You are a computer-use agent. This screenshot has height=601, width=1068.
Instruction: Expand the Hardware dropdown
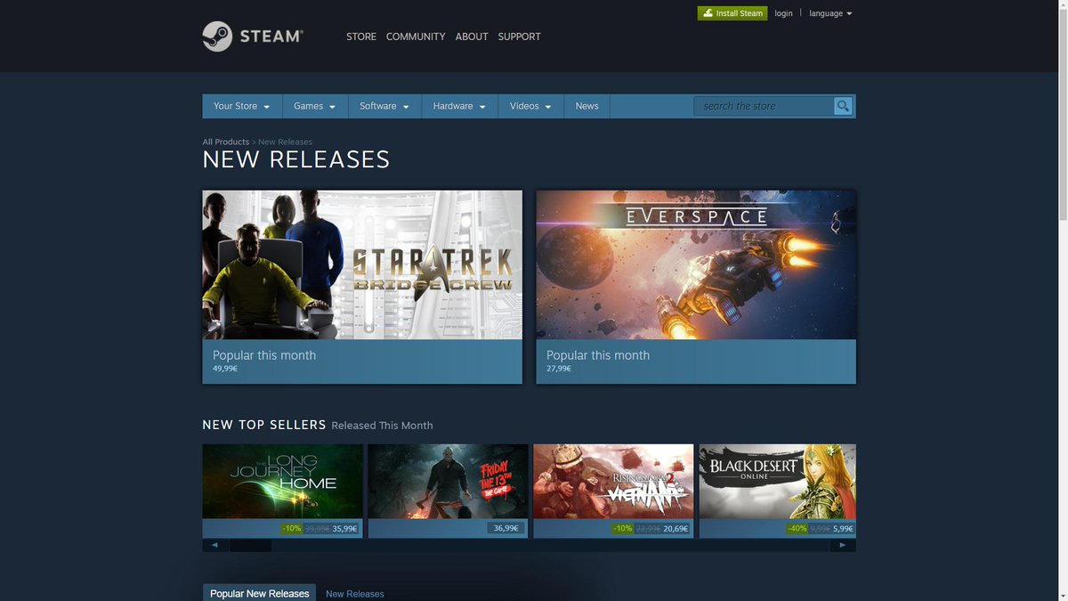pos(459,106)
